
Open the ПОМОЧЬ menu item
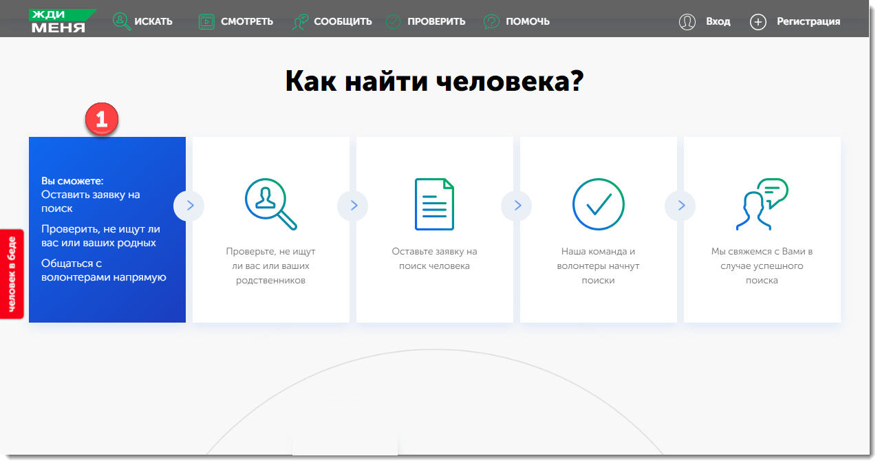(x=528, y=21)
